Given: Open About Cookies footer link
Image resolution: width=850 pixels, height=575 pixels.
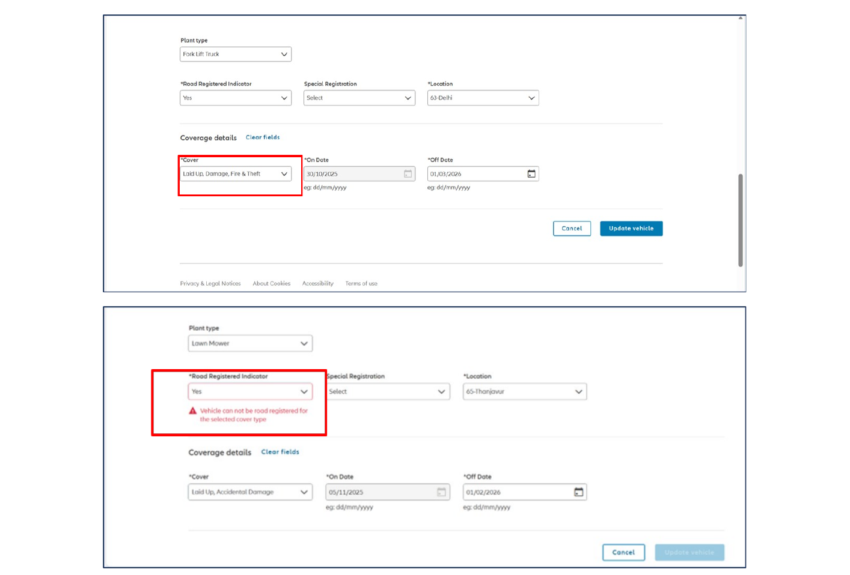Looking at the screenshot, I should [272, 283].
